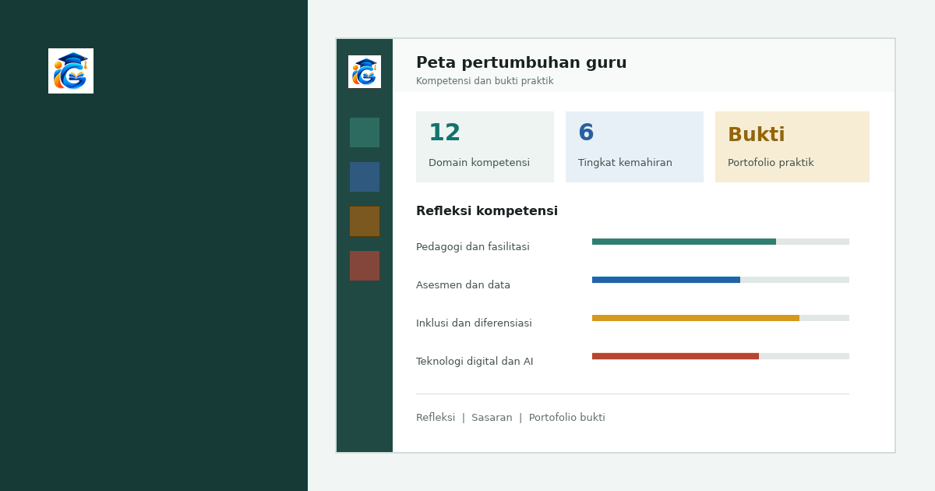The height and width of the screenshot is (491, 935).
Task: Click the Pedagogi dan fasilitasi progress bar
Action: [x=721, y=242]
